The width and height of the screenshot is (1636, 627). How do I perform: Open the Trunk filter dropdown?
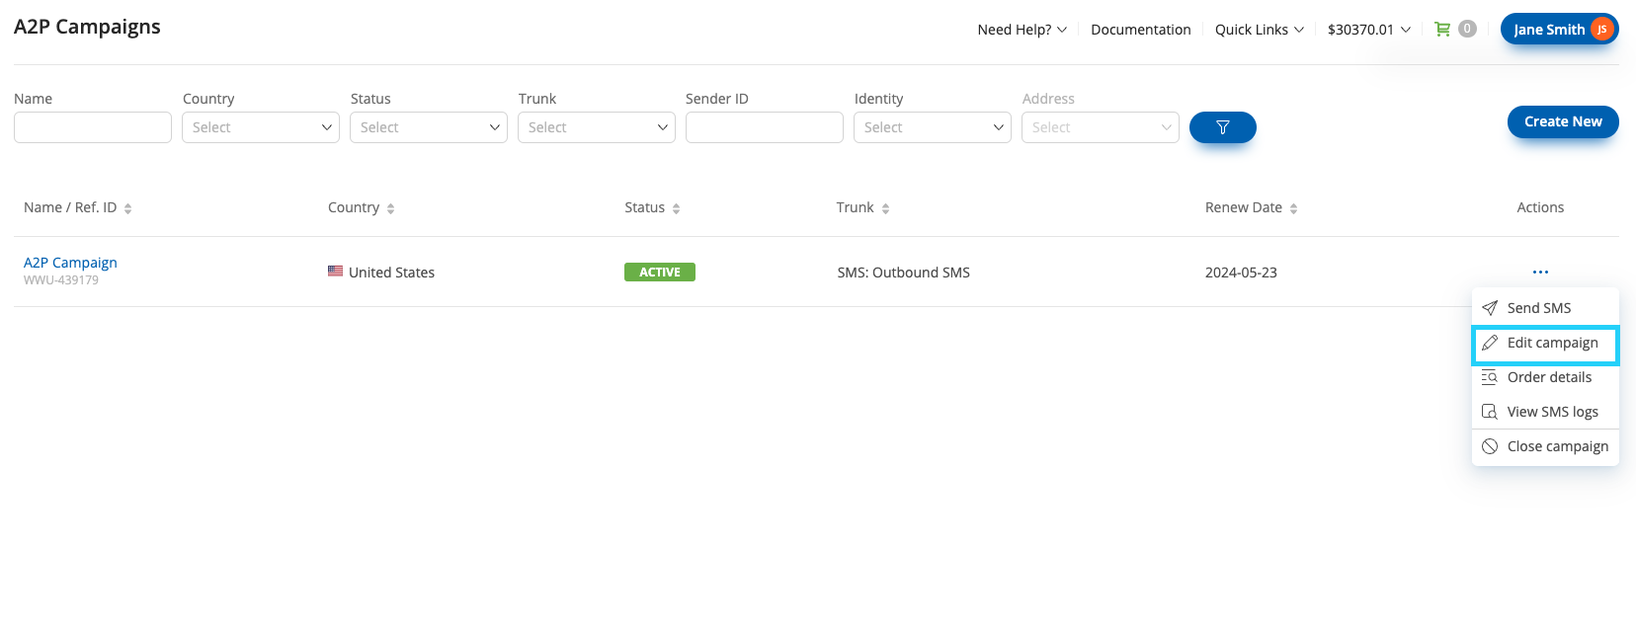(597, 127)
